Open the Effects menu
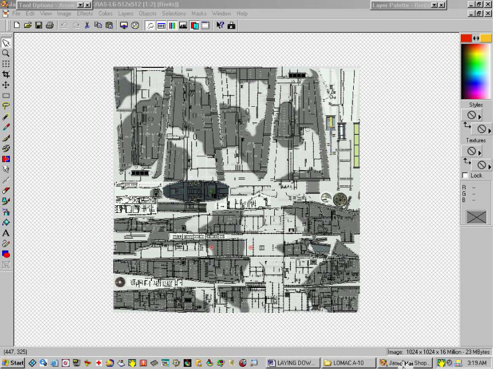This screenshot has height=369, width=493. (x=84, y=14)
